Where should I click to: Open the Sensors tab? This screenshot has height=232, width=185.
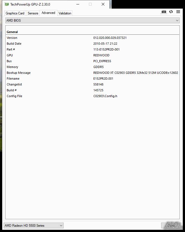click(x=33, y=13)
